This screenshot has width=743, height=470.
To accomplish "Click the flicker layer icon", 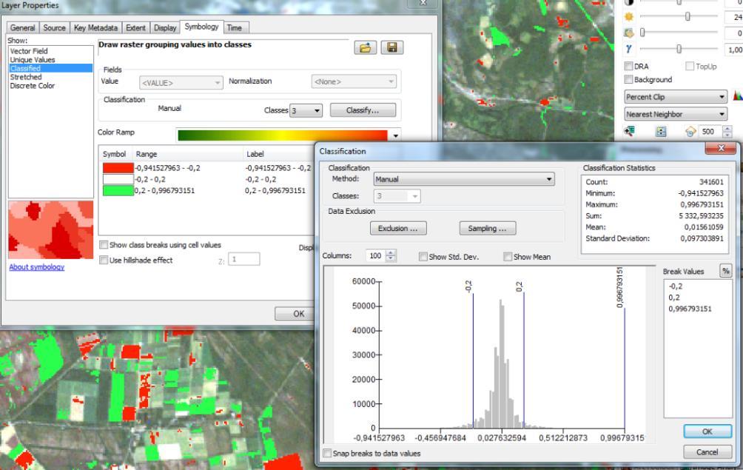I will click(x=690, y=132).
